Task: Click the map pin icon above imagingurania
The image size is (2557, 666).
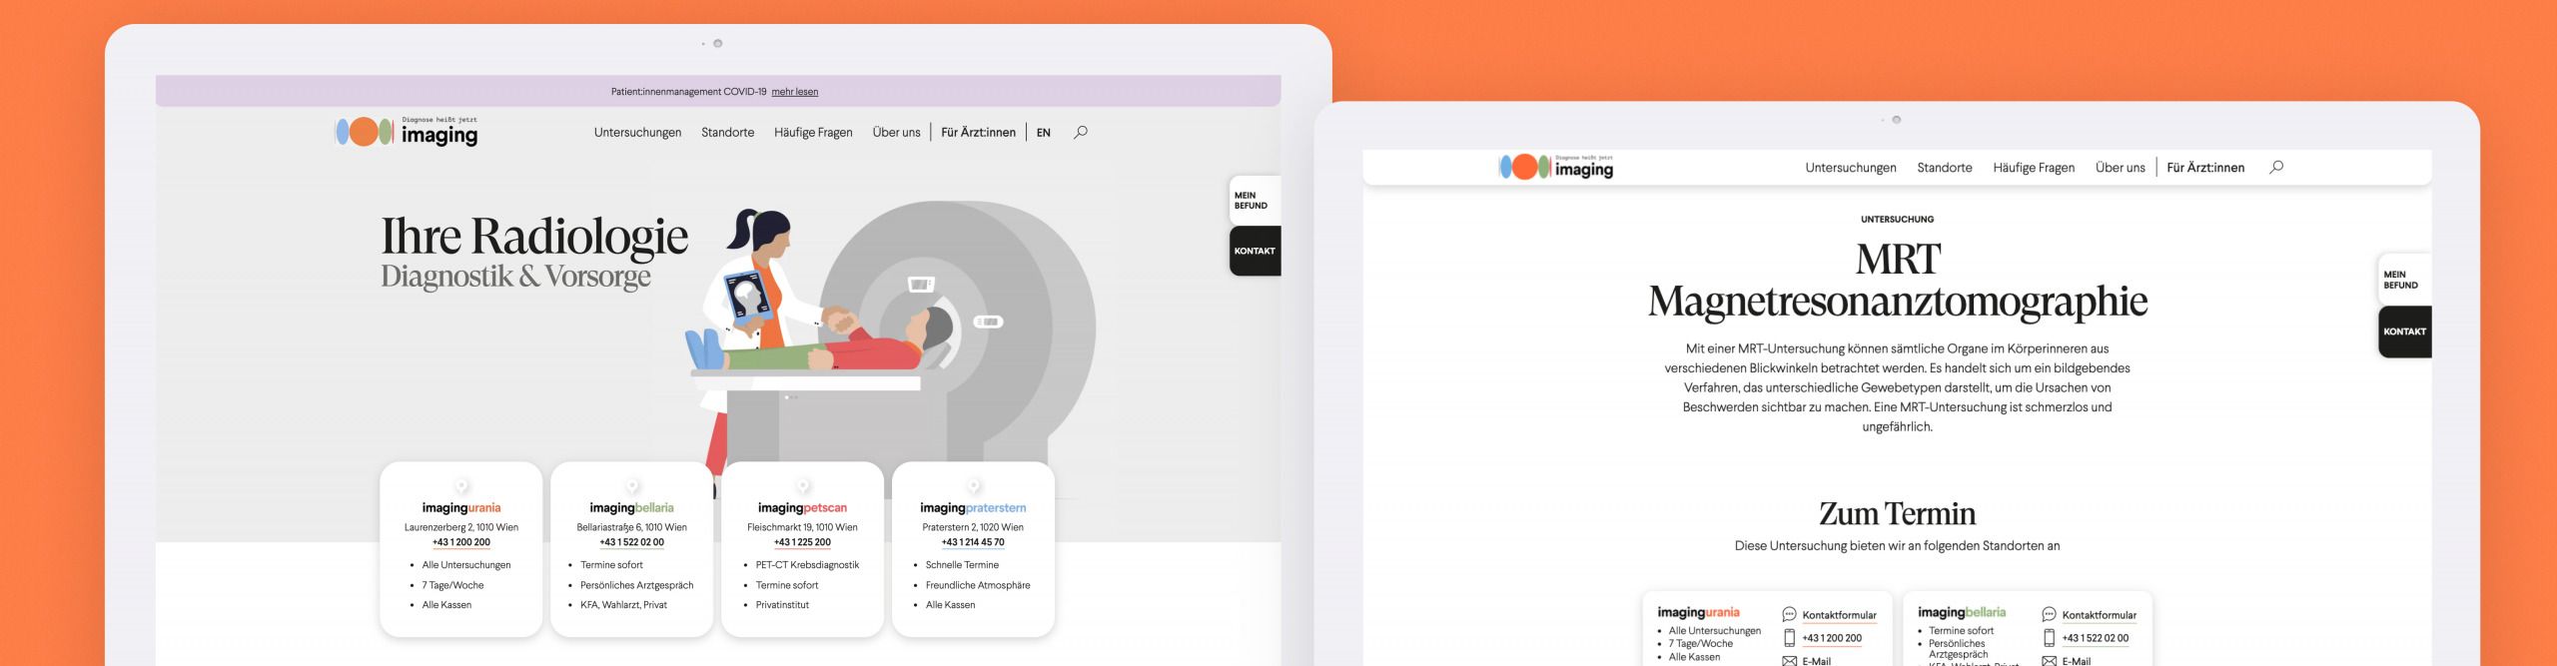Action: coord(461,486)
